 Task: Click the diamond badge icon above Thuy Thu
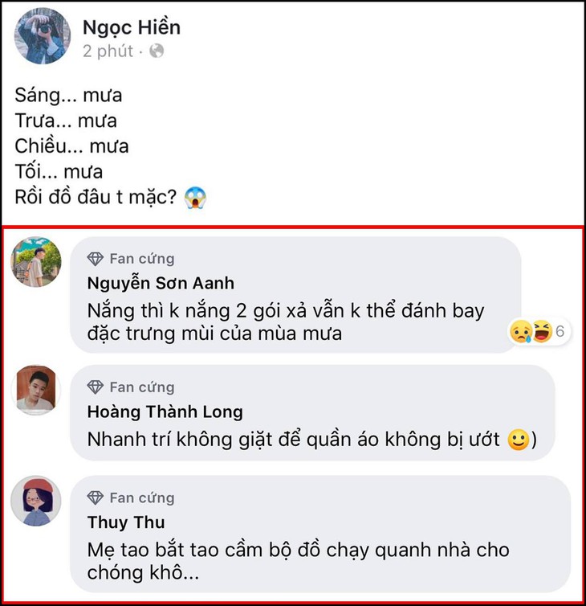(96, 497)
